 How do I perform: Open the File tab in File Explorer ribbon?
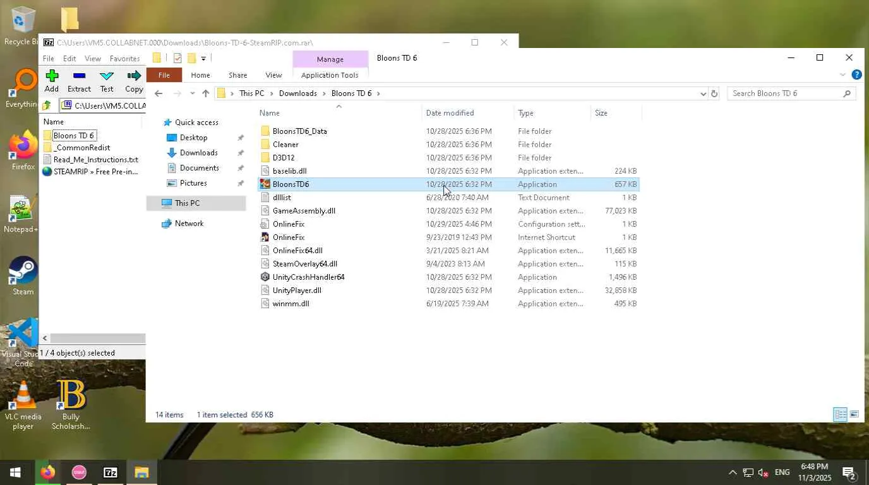[164, 75]
